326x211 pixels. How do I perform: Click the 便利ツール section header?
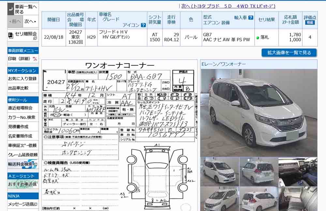23,100
